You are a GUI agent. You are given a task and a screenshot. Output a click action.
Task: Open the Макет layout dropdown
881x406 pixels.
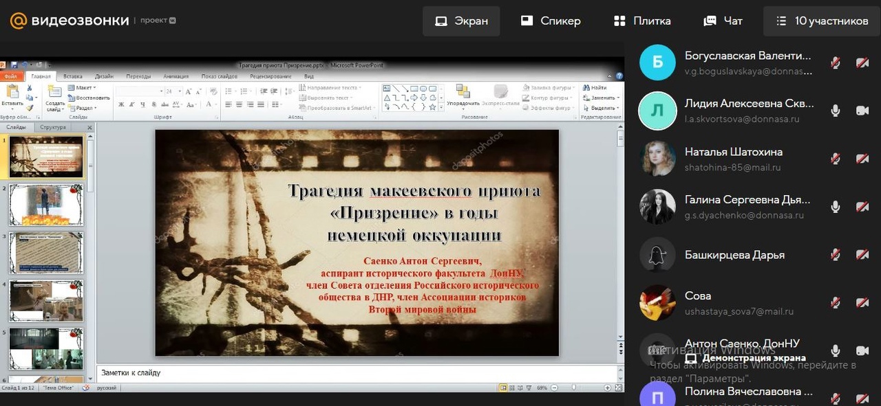[x=82, y=88]
